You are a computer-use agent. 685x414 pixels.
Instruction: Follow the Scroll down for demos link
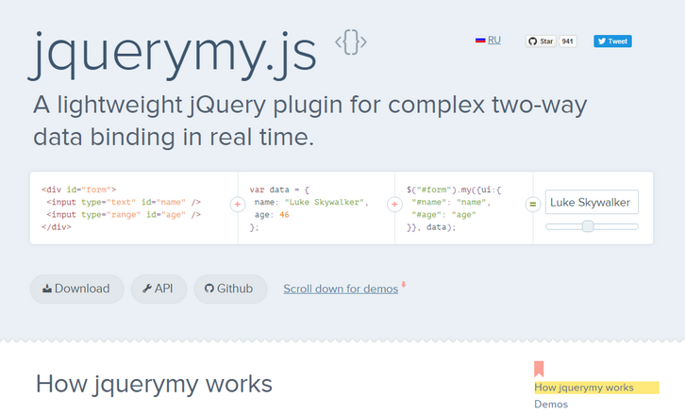pyautogui.click(x=341, y=289)
